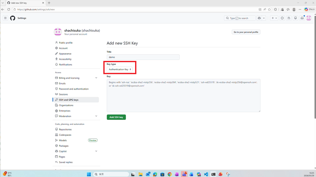Click Go to your personal profile button

point(246,32)
